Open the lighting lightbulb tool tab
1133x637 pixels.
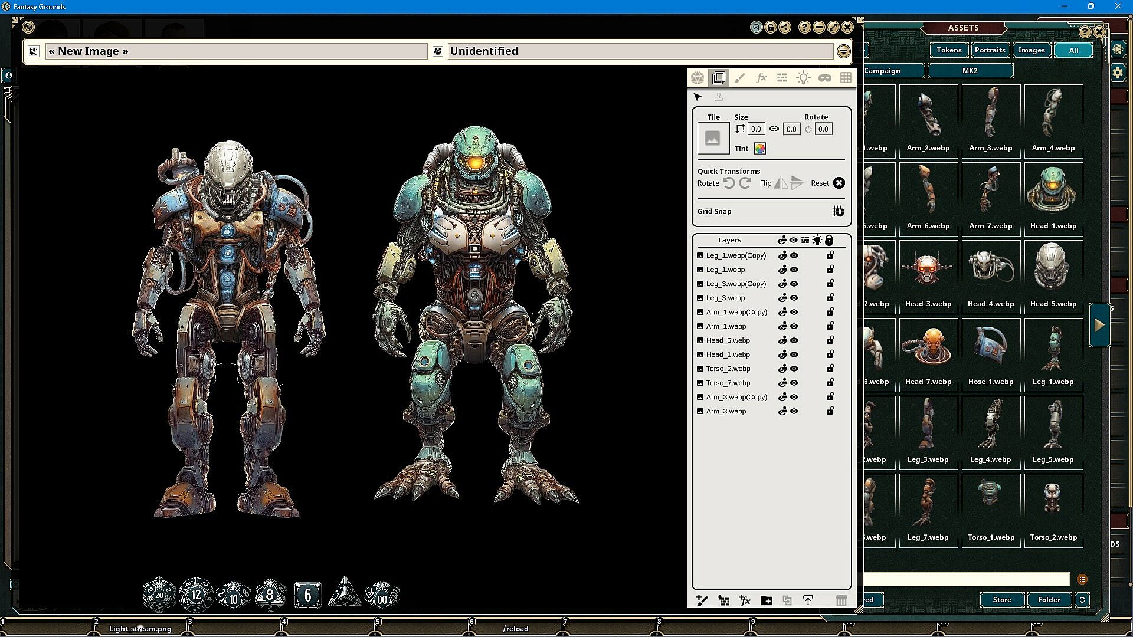click(803, 78)
